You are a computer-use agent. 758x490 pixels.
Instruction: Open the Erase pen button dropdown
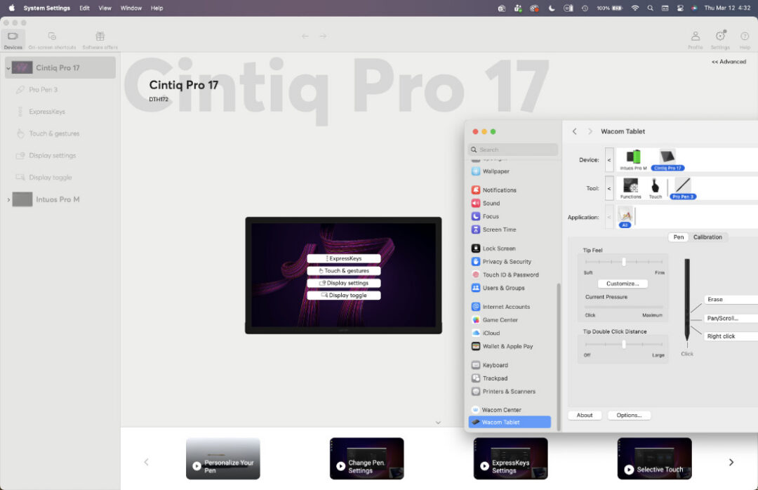731,300
